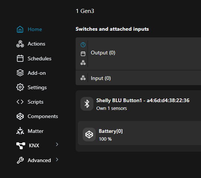Click the Components cube icon in sidebar
This screenshot has width=201, height=178.
(x=20, y=116)
